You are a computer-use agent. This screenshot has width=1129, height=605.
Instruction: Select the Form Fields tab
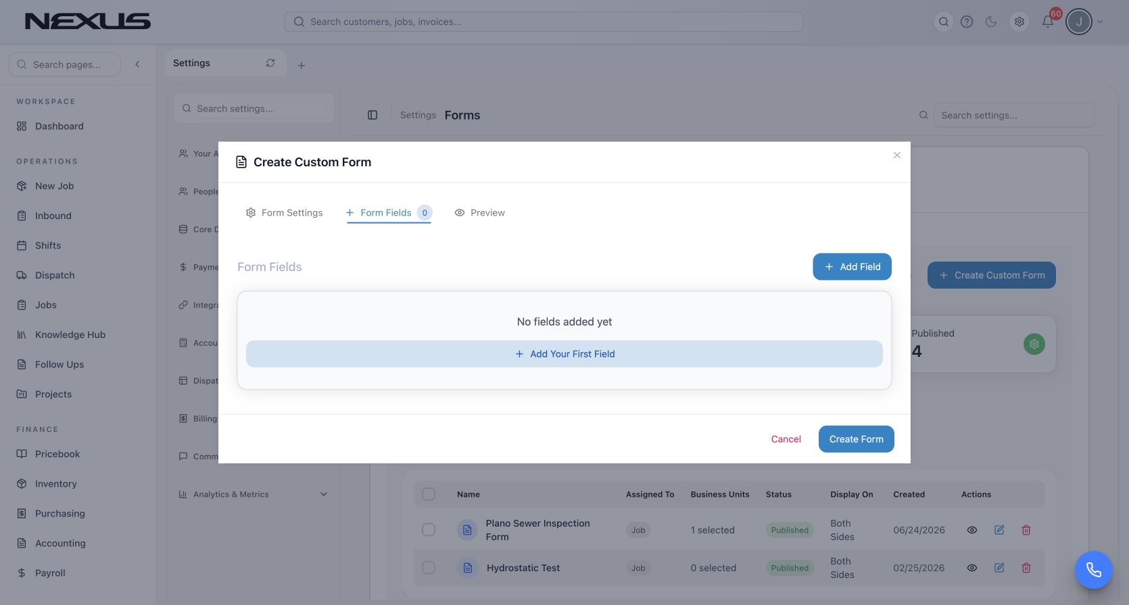389,213
